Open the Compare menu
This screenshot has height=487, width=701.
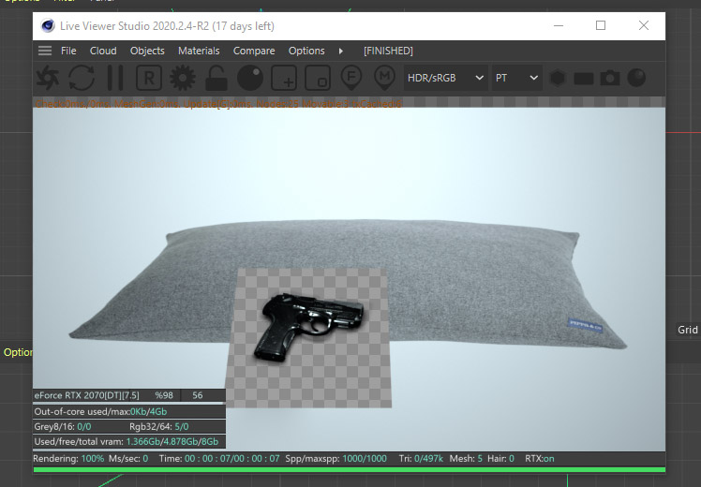(254, 51)
